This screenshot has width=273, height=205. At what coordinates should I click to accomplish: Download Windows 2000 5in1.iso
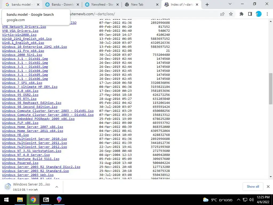click(22, 55)
